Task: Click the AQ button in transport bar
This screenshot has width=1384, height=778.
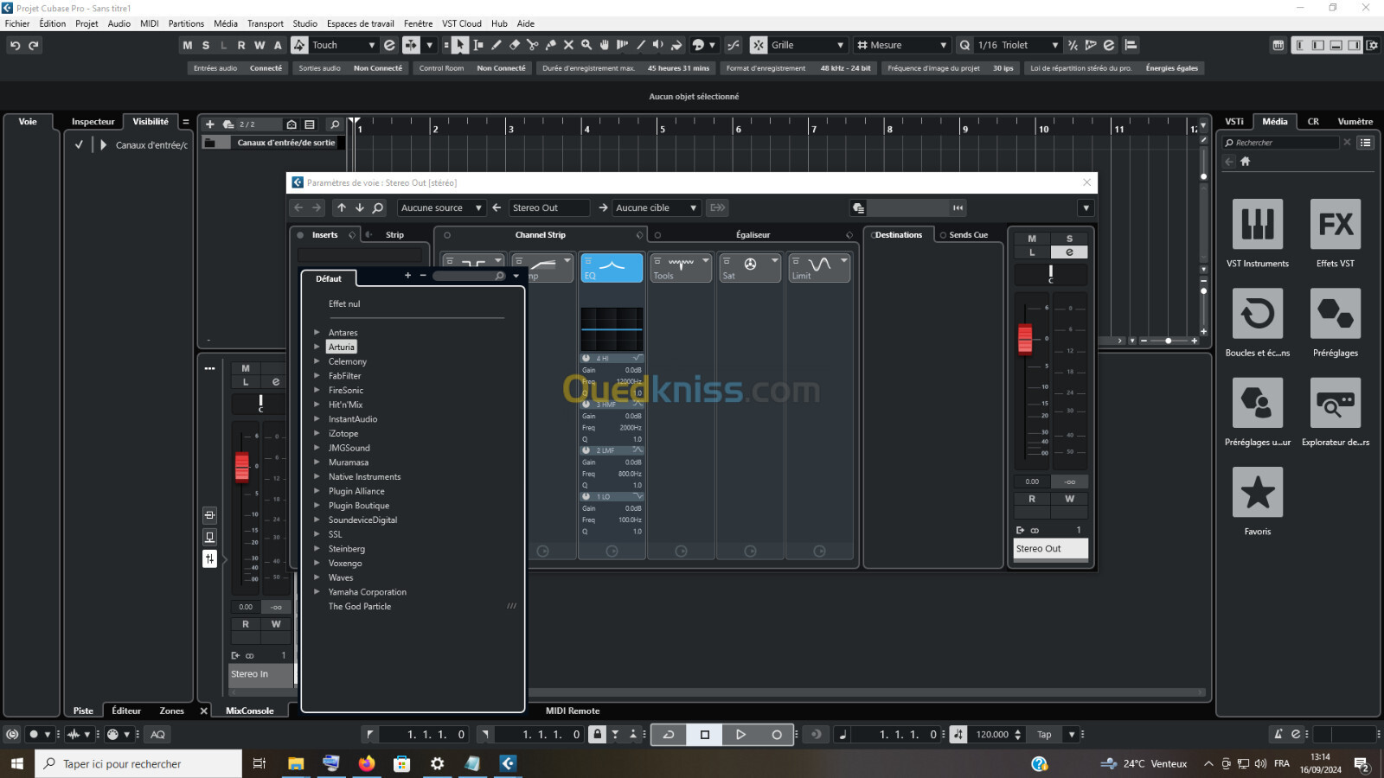Action: click(x=157, y=735)
